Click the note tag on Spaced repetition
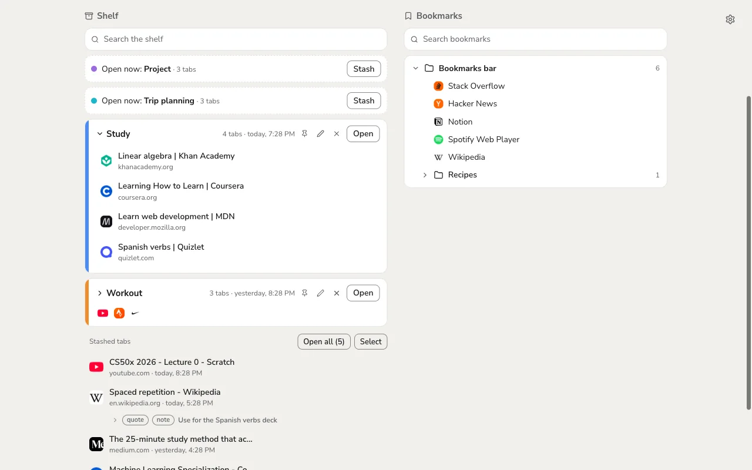This screenshot has width=752, height=470. pyautogui.click(x=163, y=420)
